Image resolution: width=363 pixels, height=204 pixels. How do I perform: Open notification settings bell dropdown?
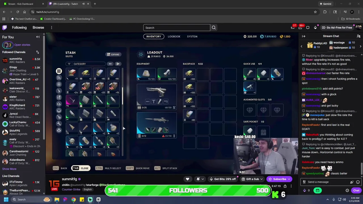click(200, 179)
